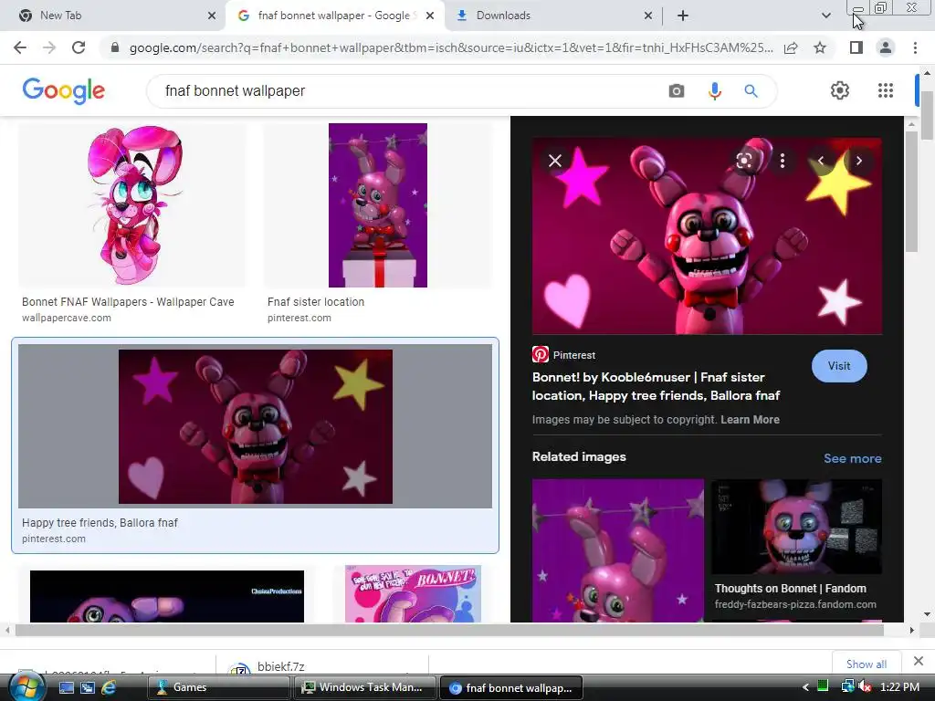Open Games window from taskbar
Screen dimensions: 935x701
pyautogui.click(x=218, y=687)
